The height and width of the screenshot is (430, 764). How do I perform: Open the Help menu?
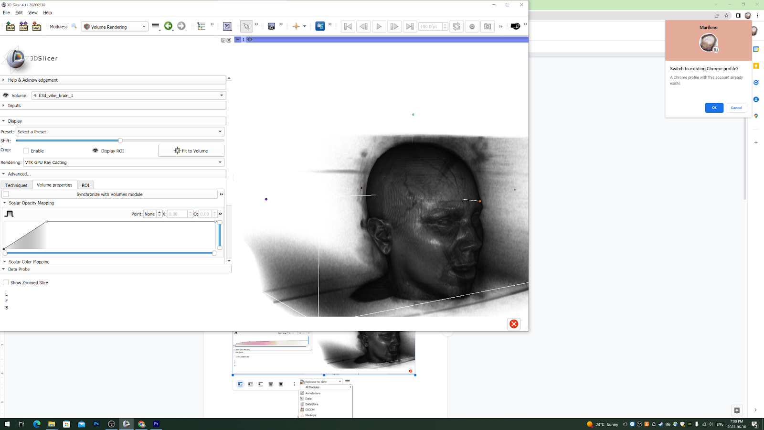tap(48, 12)
